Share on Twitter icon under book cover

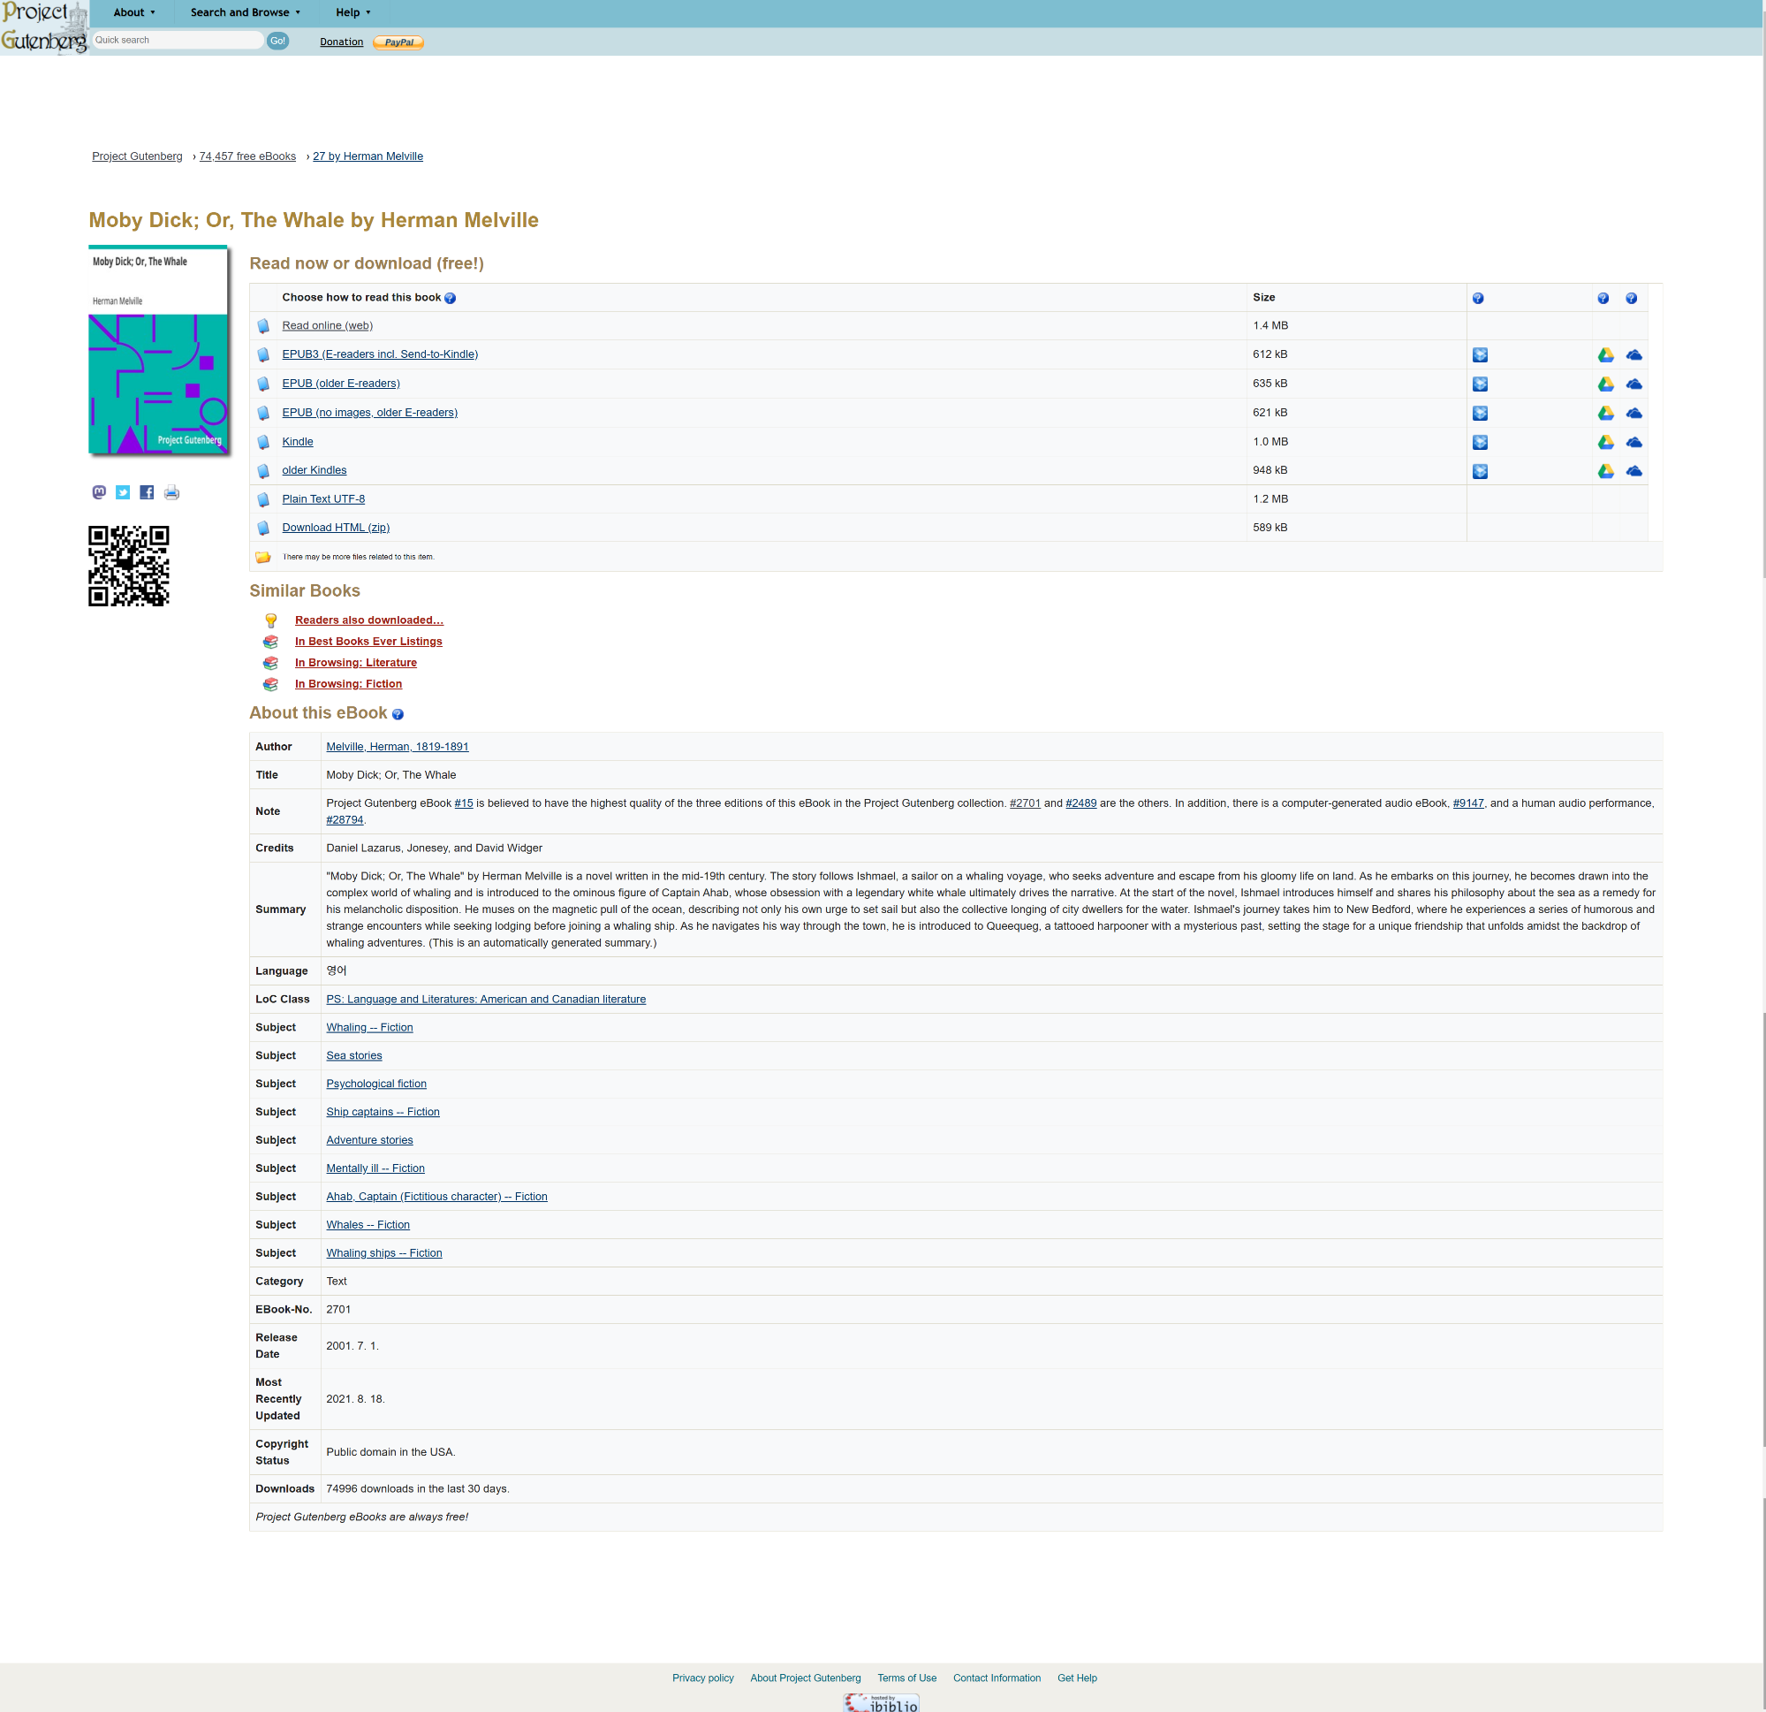click(123, 492)
